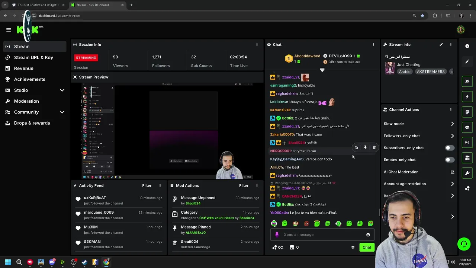The height and width of the screenshot is (268, 476).
Task: Click username uxKuRjRcAT in Activity Feed
Action: click(95, 198)
